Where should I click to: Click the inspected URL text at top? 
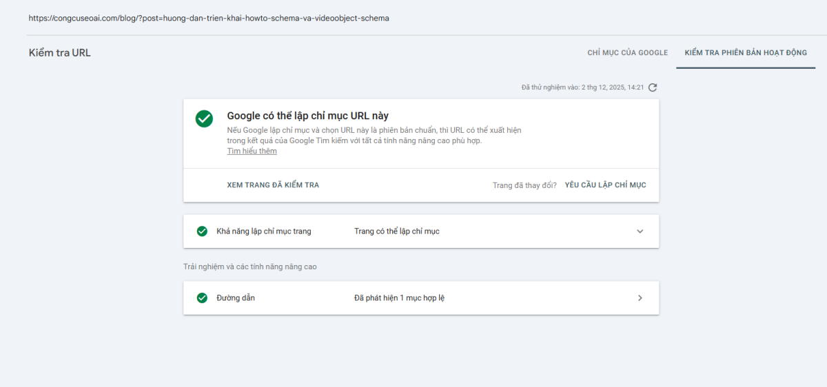209,18
